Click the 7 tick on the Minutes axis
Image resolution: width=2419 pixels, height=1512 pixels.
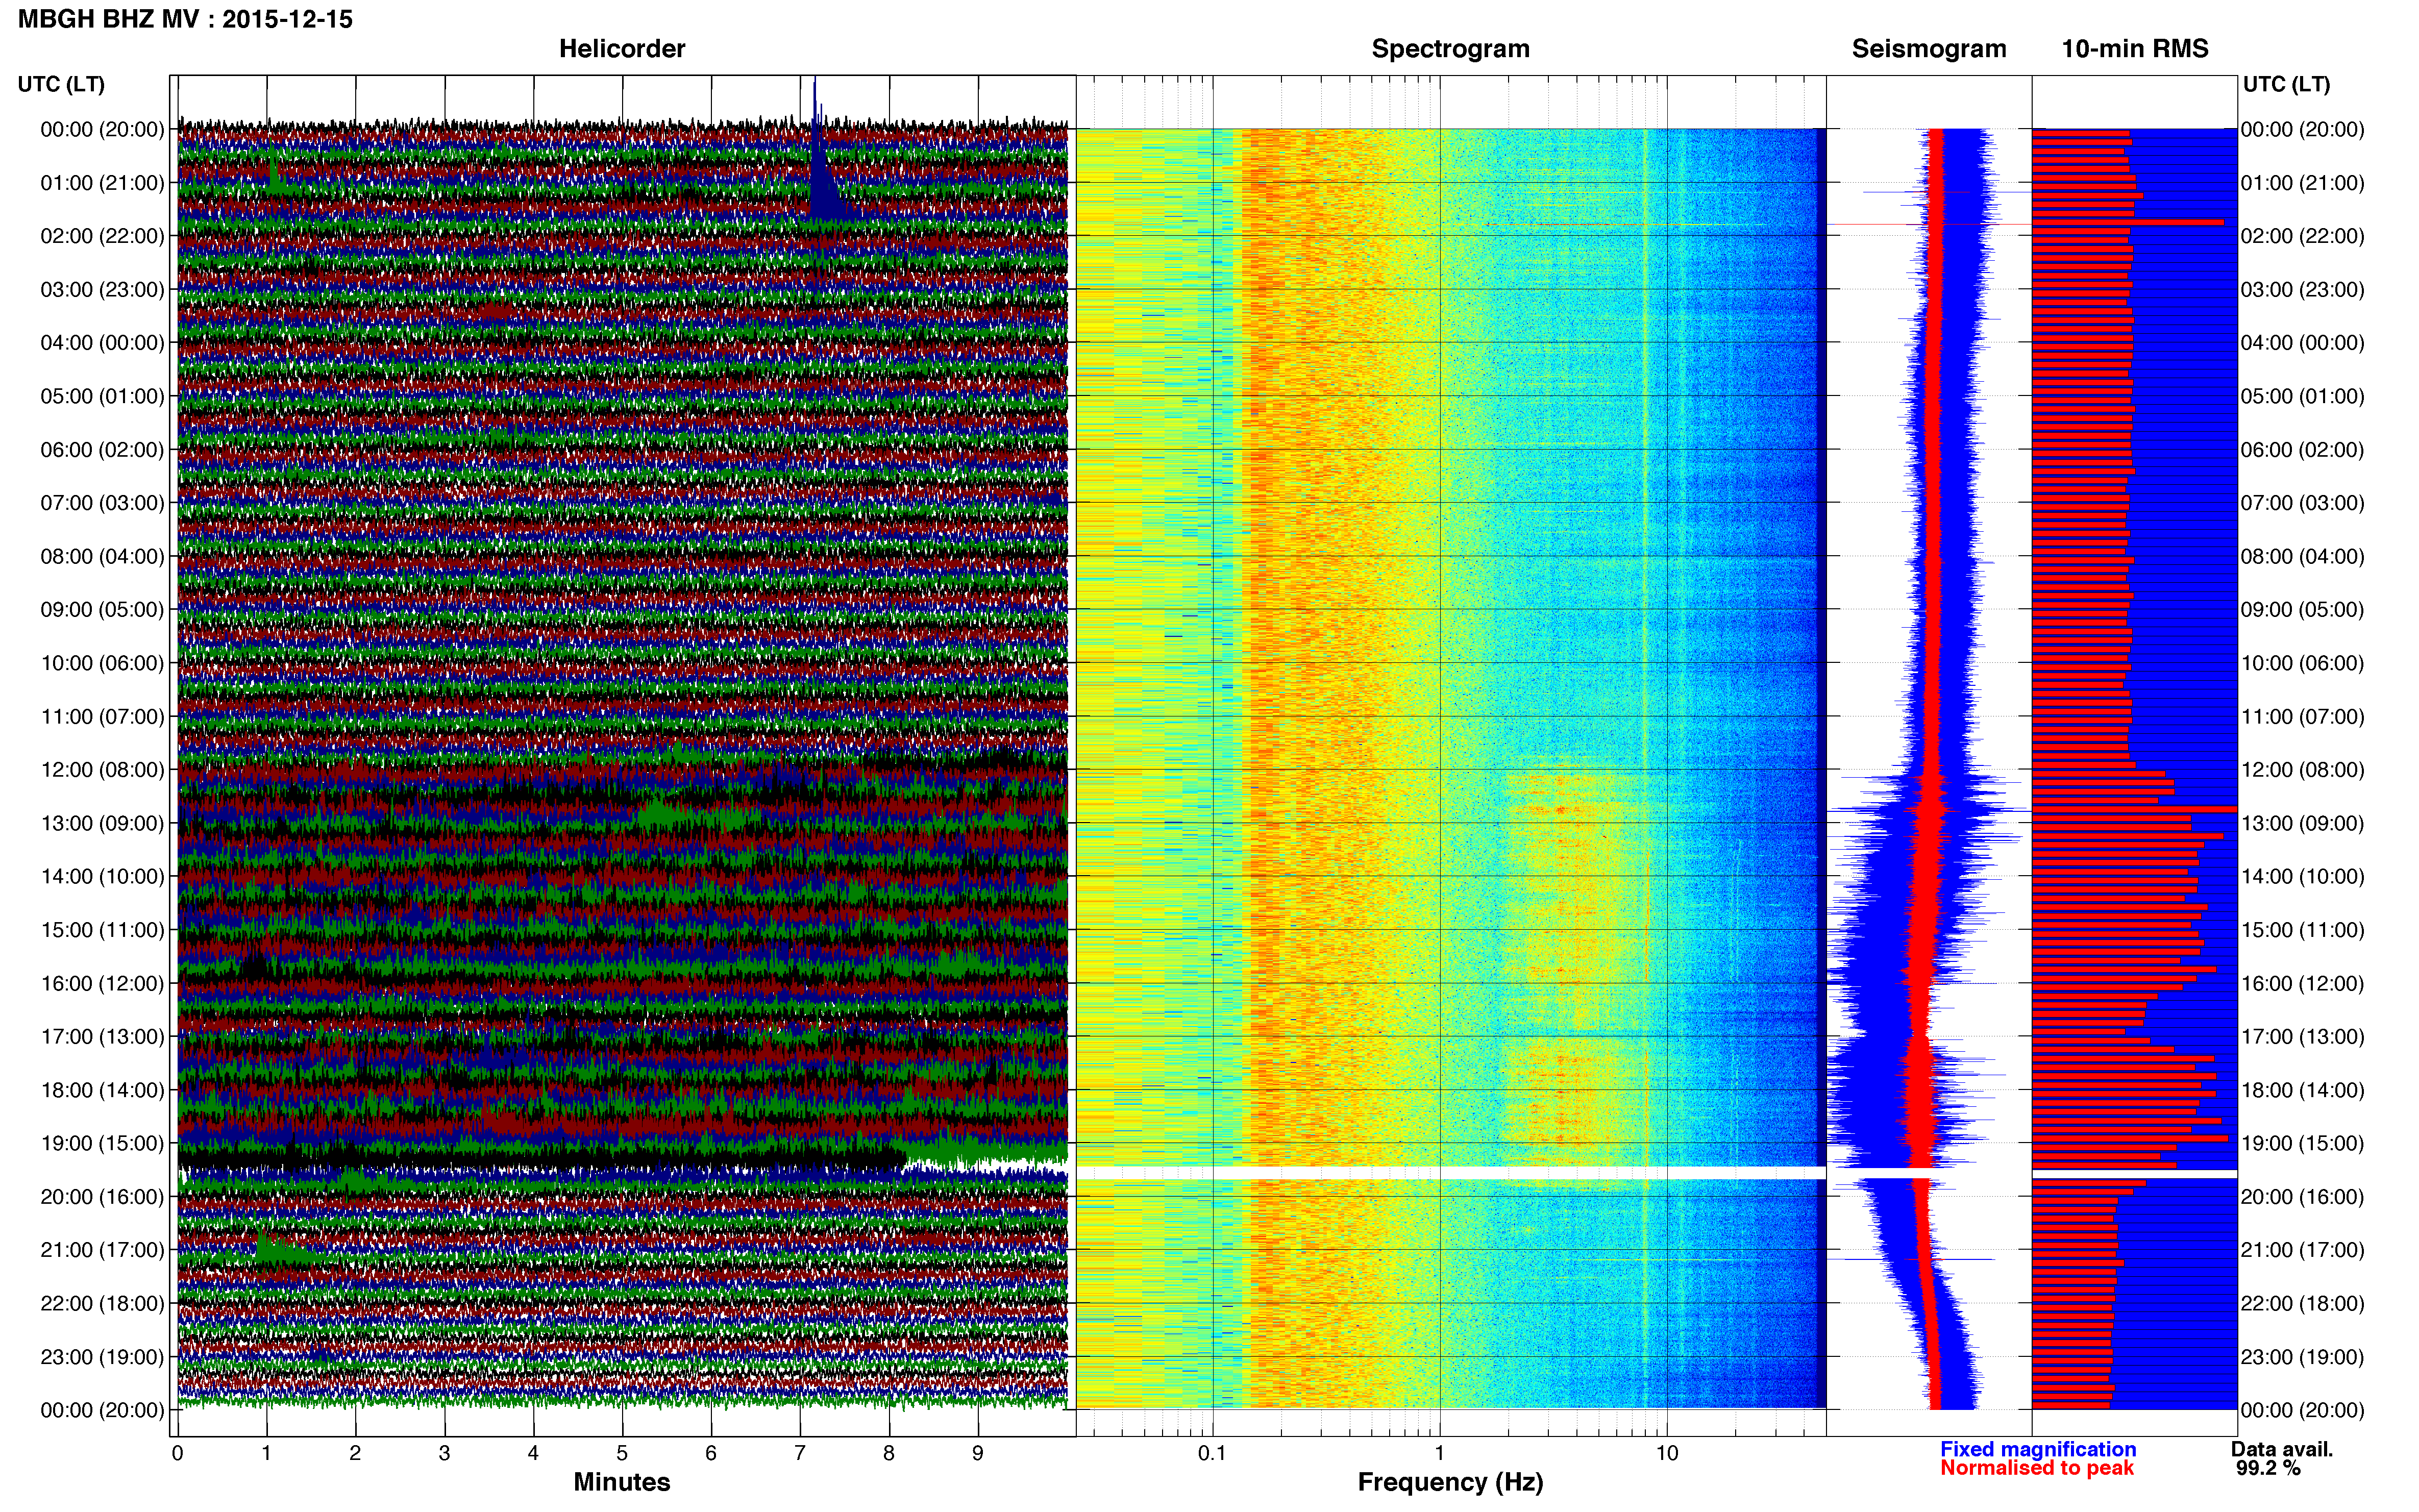tap(800, 1453)
